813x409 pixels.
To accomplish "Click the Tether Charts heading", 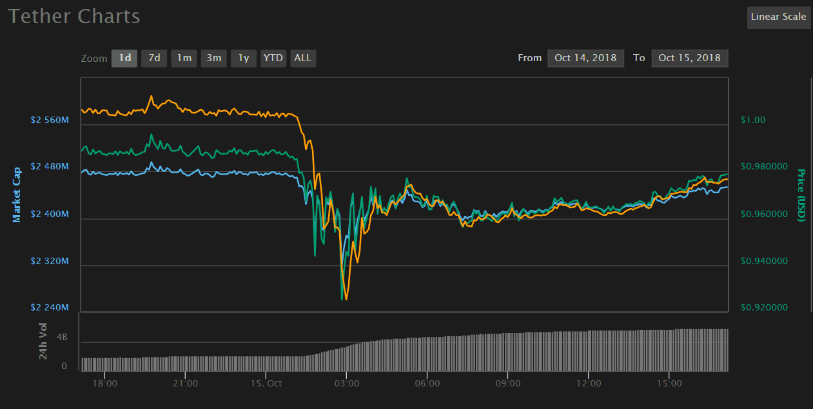I will click(73, 16).
